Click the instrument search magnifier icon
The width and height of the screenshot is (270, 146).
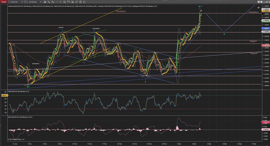coord(25,2)
